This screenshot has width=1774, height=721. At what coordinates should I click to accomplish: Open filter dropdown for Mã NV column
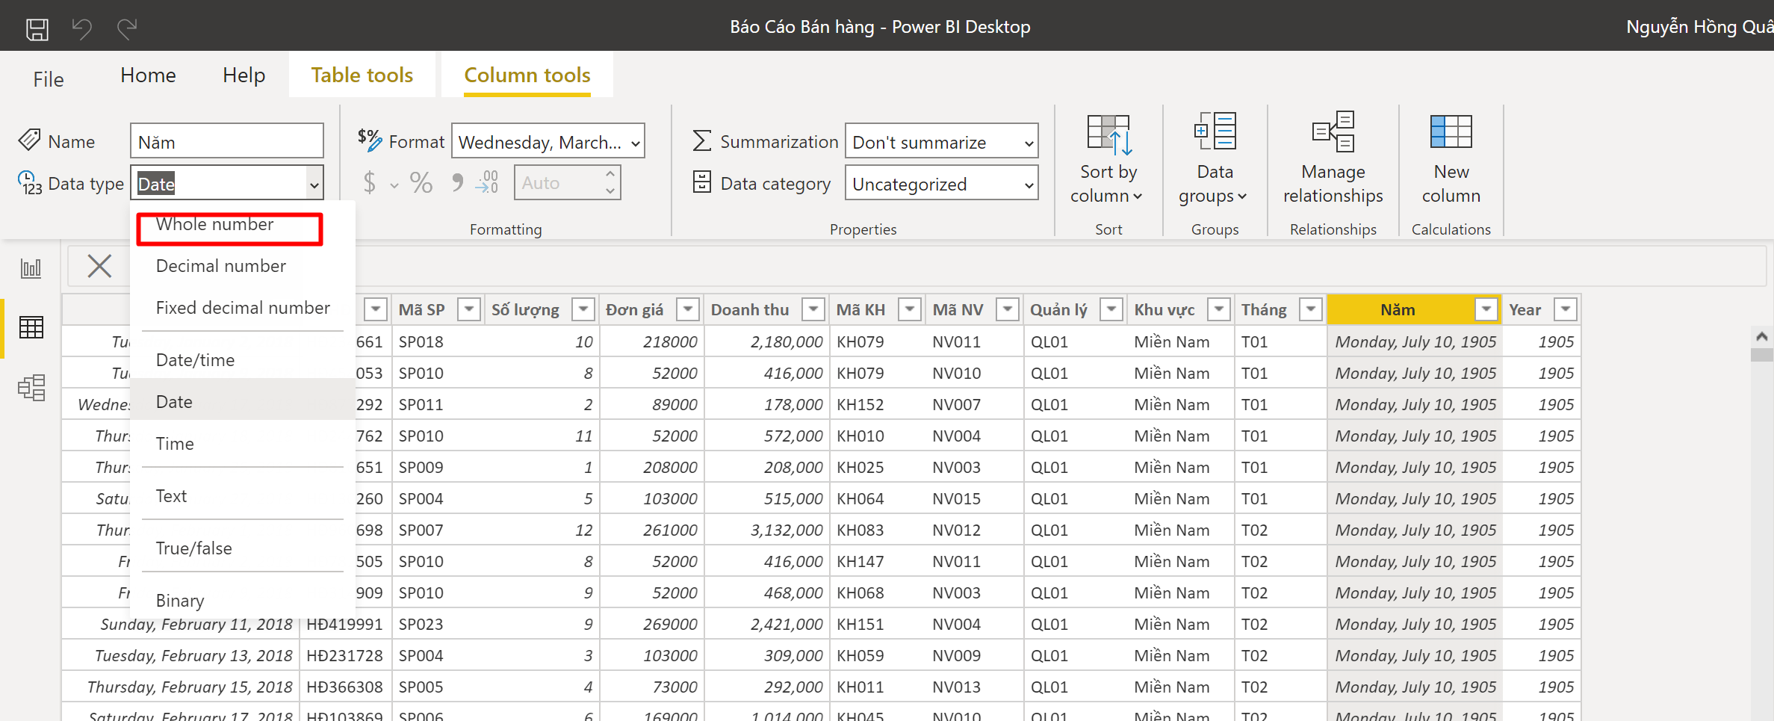[x=1008, y=309]
